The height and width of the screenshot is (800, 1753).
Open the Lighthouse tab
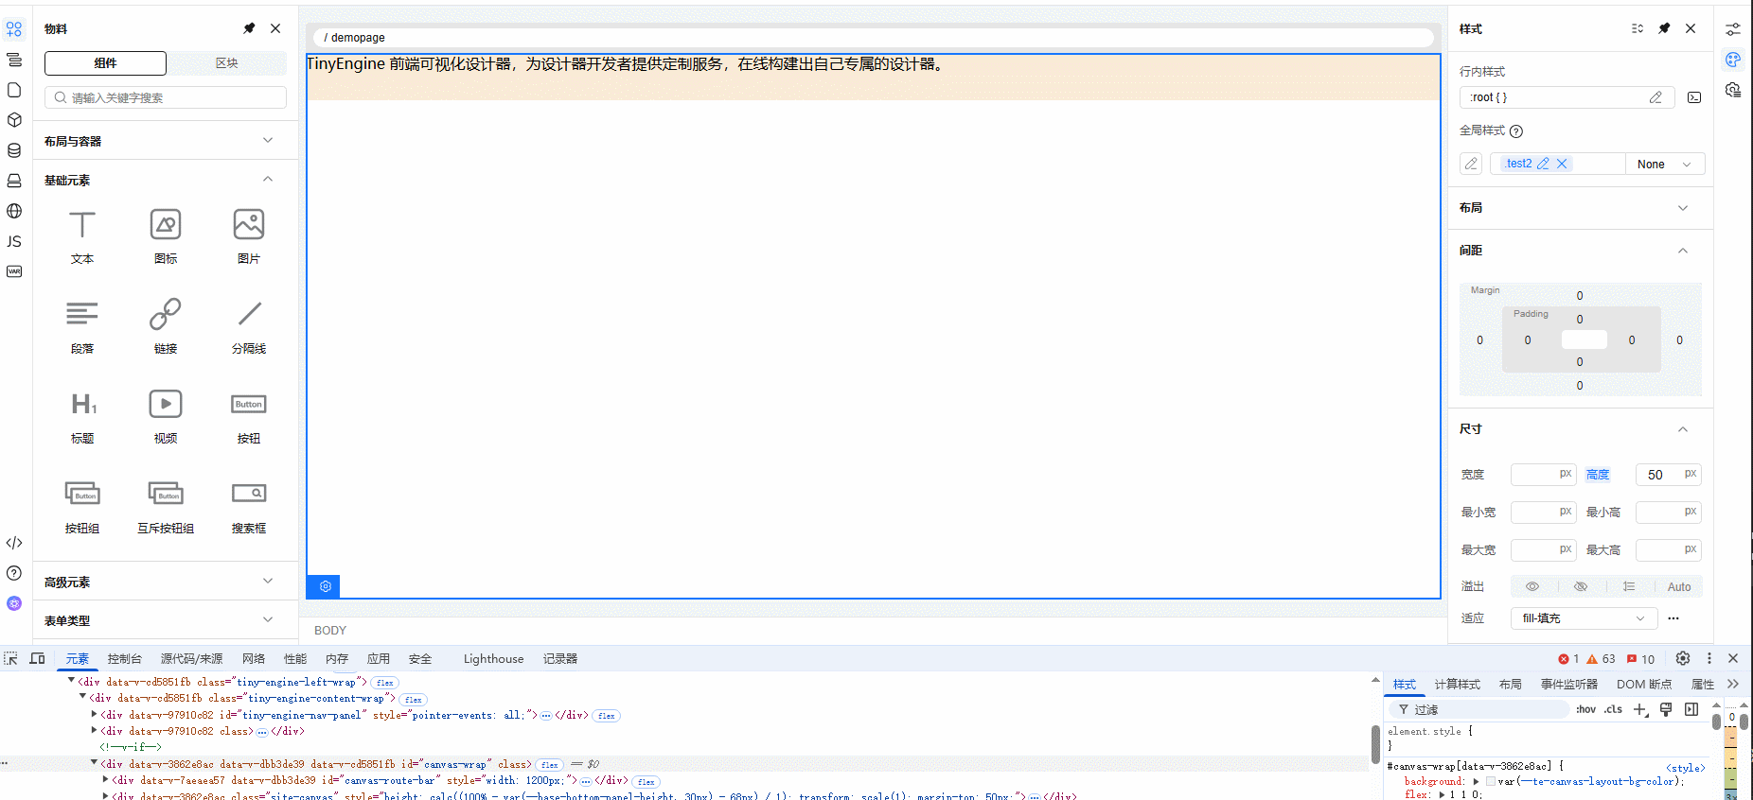(x=493, y=659)
